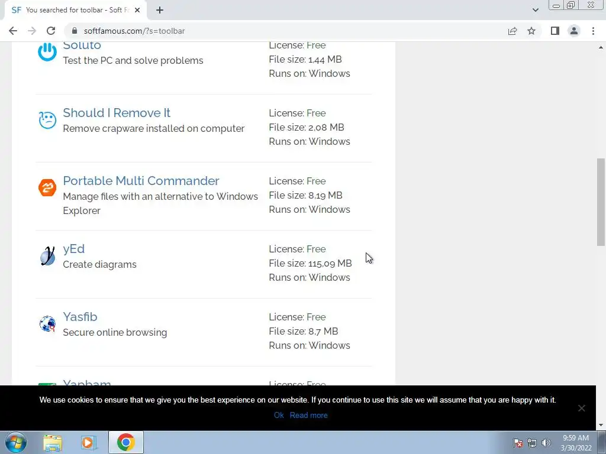Screen dimensions: 606x454
Task: Click the Show desktop button on taskbar
Action: click(601, 442)
